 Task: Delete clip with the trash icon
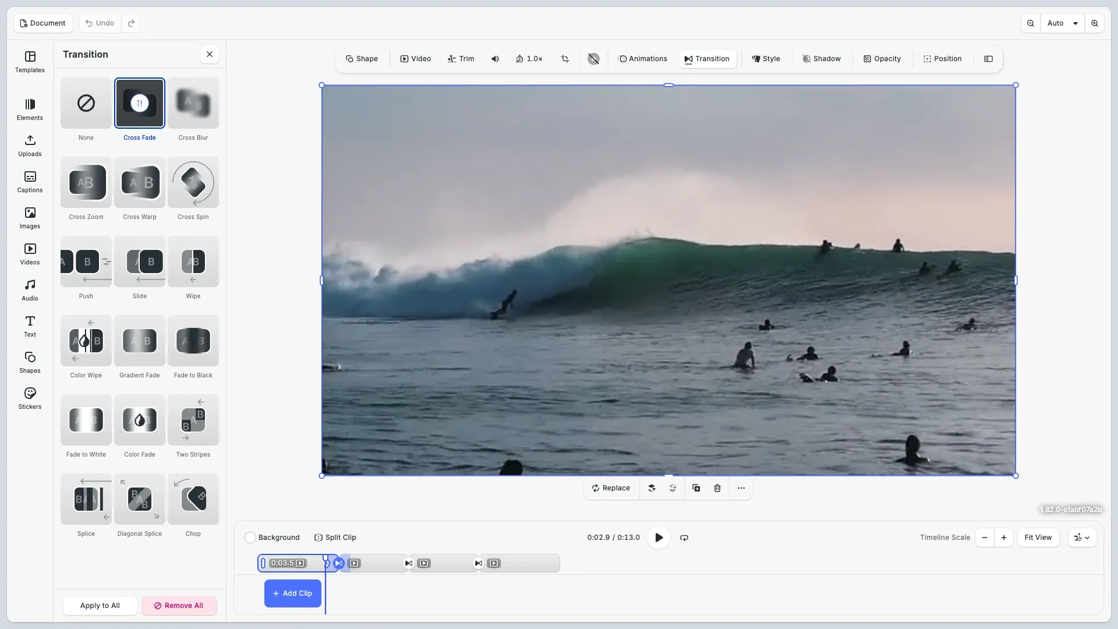717,488
